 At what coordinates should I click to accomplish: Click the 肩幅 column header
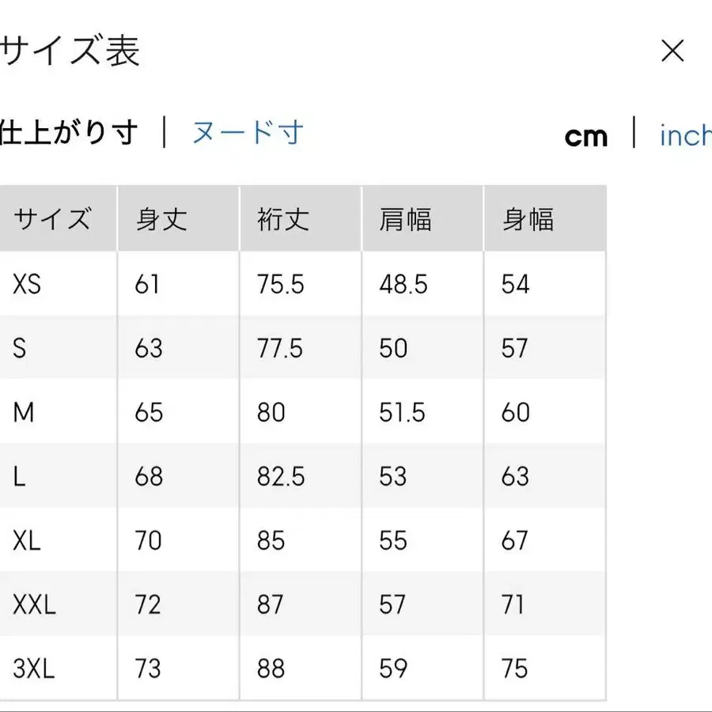click(x=405, y=219)
